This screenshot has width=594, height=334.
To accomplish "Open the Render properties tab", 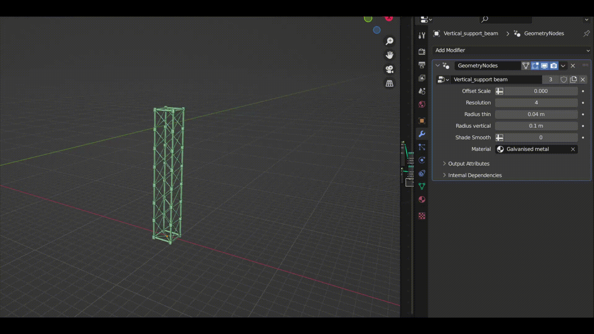I will (x=422, y=52).
